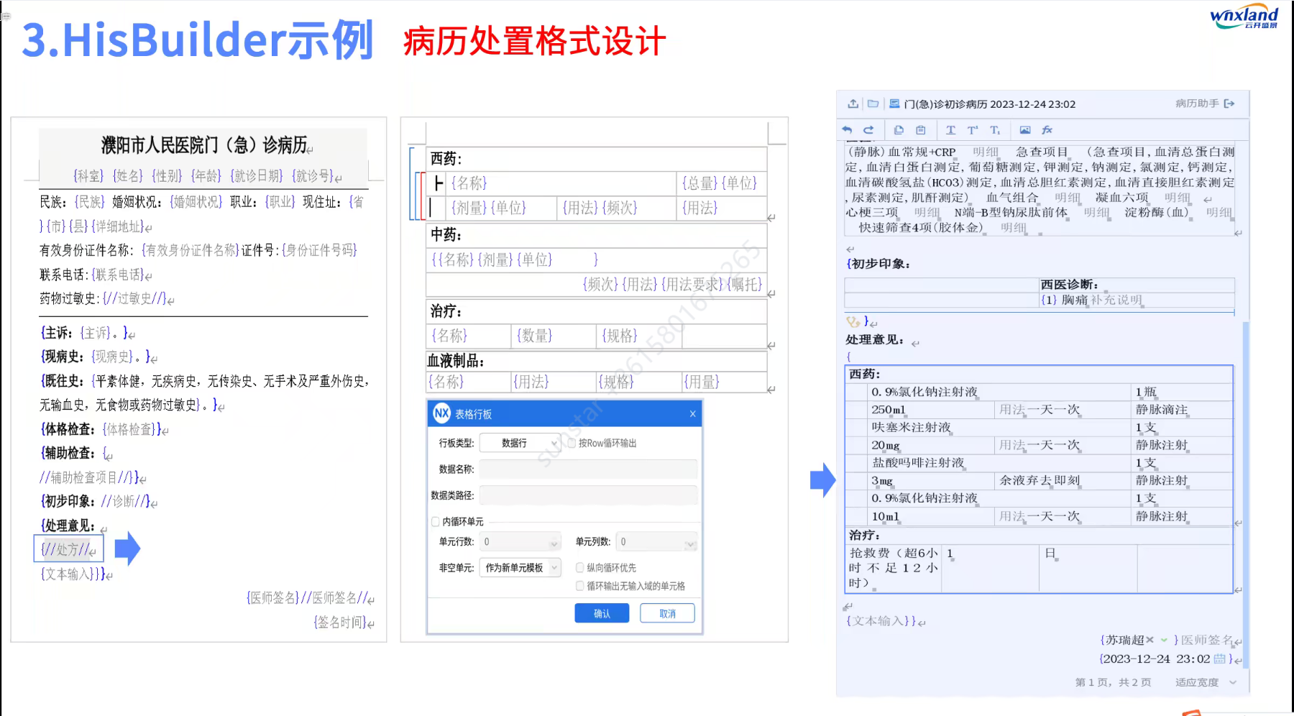Click 明细 link after 血常规+CRP

coord(986,152)
